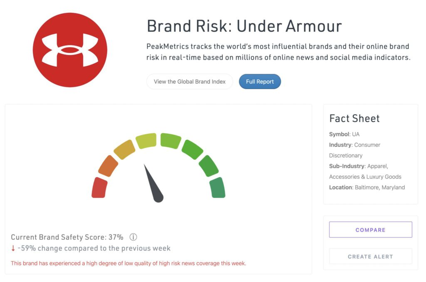Click the CREATE ALERT button
The height and width of the screenshot is (282, 426).
(x=371, y=257)
